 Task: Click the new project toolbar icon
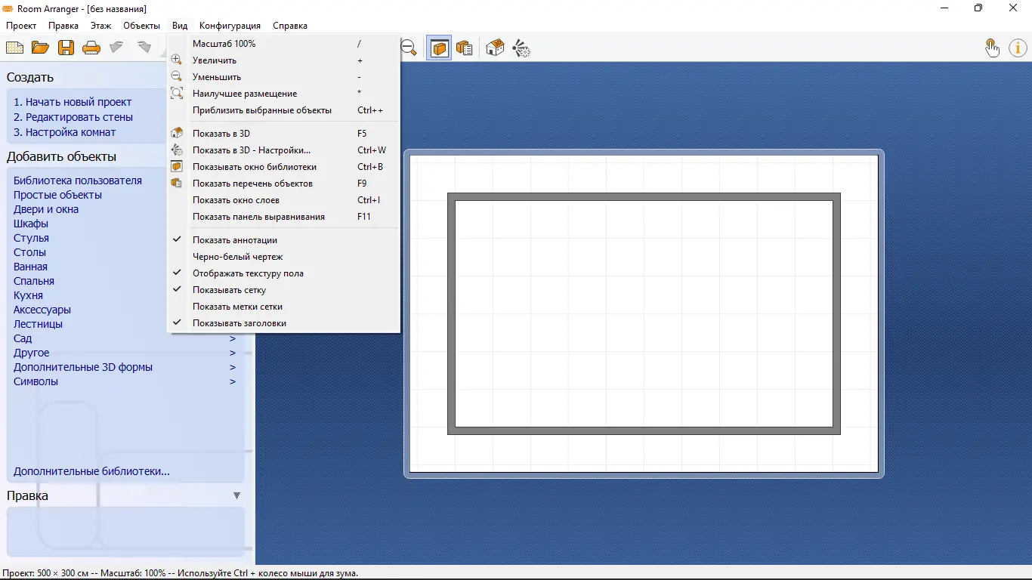[x=14, y=48]
